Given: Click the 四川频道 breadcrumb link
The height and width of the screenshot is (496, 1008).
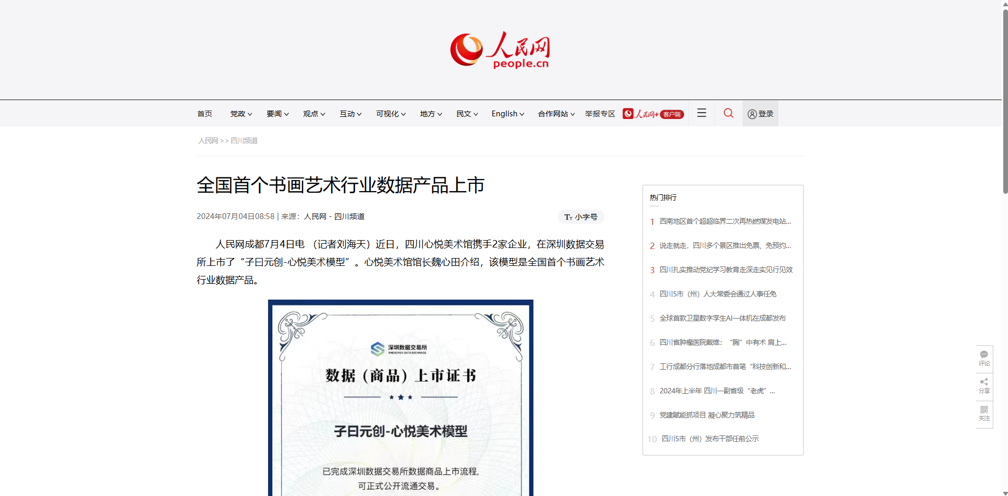Looking at the screenshot, I should tap(244, 141).
